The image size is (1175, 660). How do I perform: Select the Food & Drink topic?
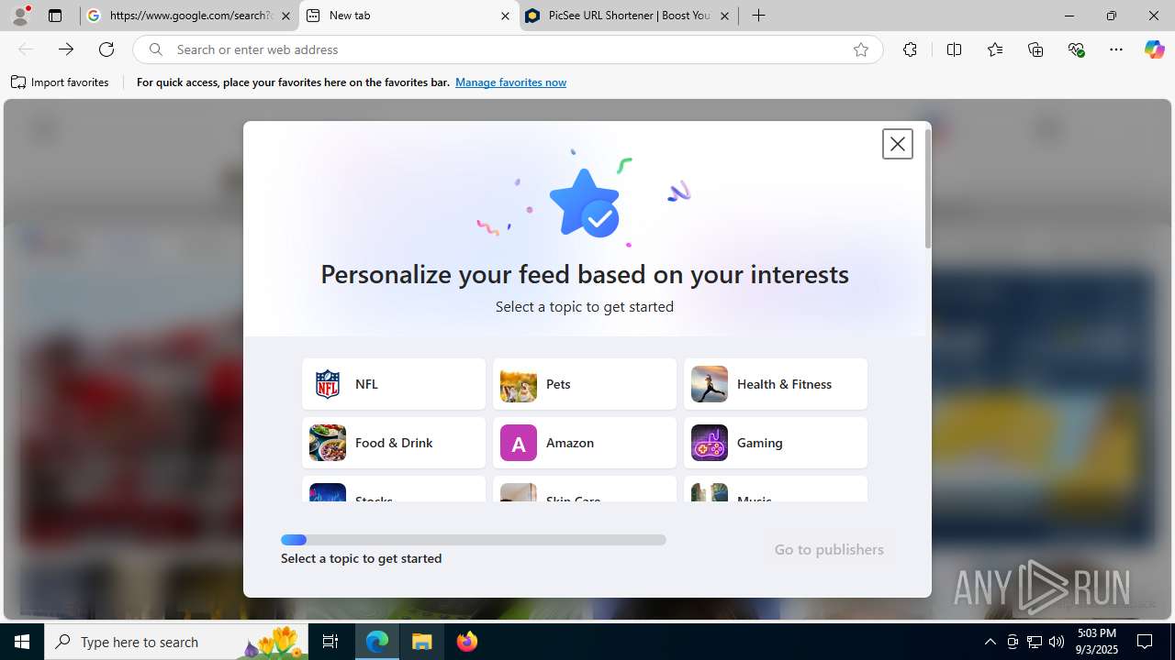(x=394, y=443)
